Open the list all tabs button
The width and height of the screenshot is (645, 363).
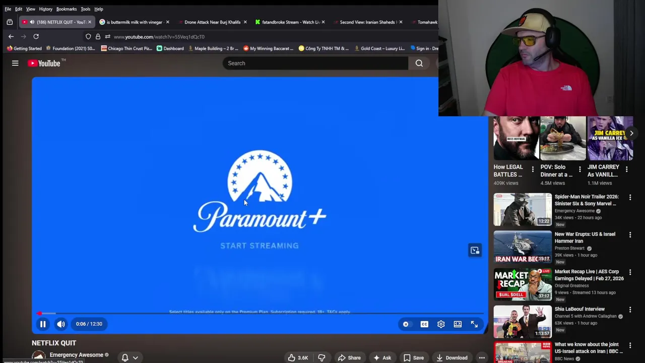[10, 22]
